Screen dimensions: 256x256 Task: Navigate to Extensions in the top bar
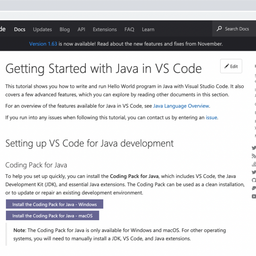(x=105, y=29)
